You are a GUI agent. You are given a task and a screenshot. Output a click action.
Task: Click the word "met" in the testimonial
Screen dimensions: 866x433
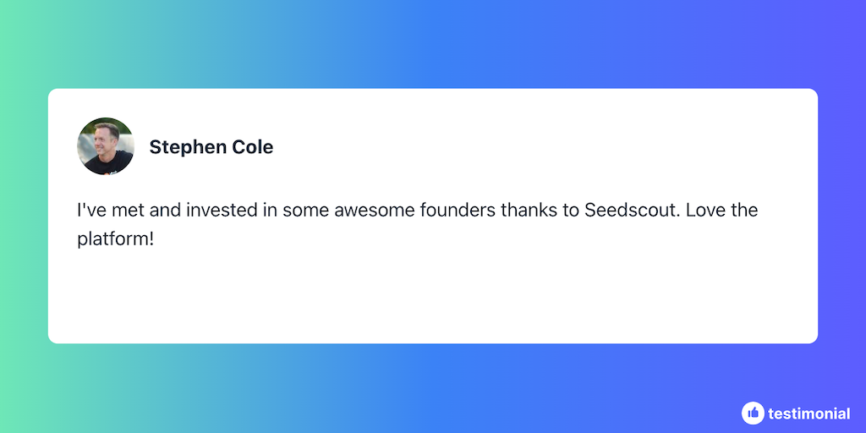pos(124,210)
